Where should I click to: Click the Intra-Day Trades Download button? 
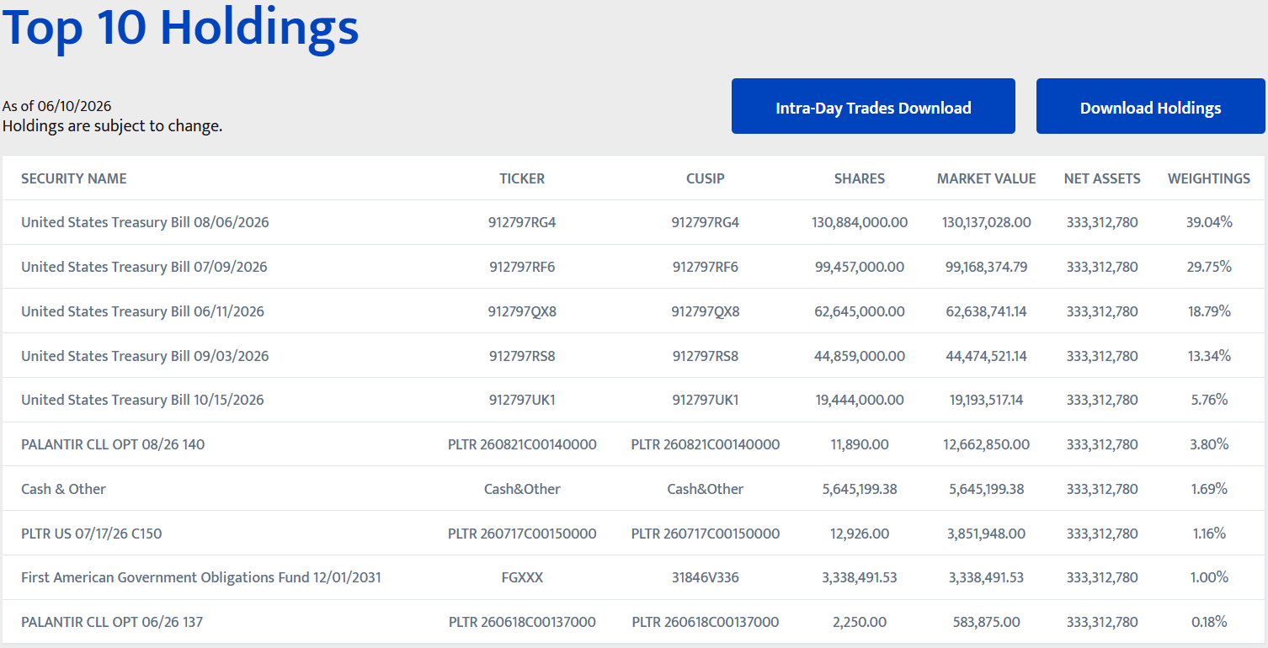click(873, 106)
